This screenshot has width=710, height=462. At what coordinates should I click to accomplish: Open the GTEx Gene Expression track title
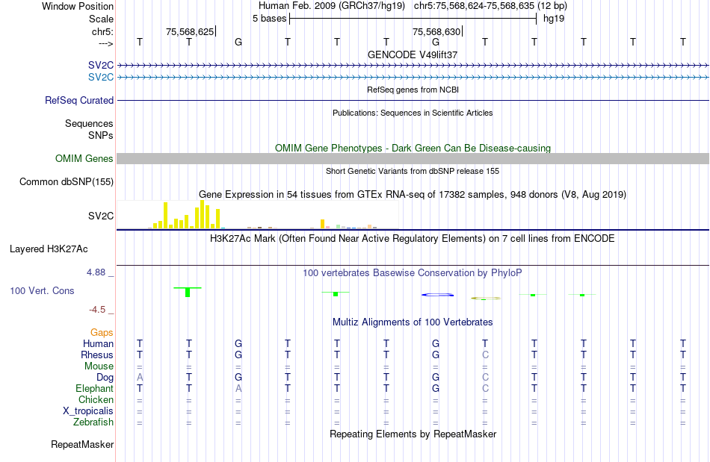click(413, 194)
